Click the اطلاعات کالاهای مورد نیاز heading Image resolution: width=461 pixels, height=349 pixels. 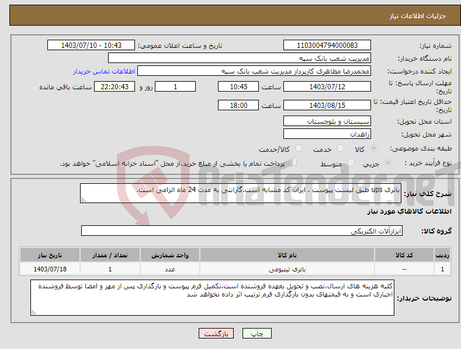click(x=409, y=211)
